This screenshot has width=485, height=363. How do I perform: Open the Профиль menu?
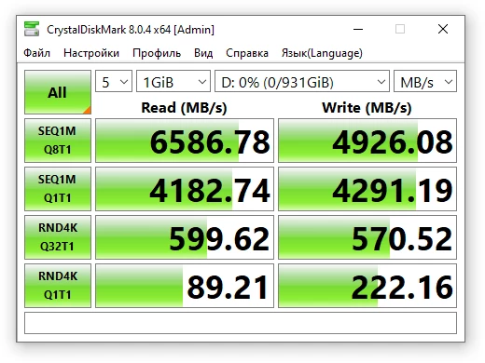[157, 53]
